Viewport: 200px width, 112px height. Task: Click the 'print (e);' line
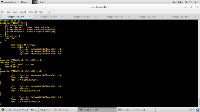point(8,38)
